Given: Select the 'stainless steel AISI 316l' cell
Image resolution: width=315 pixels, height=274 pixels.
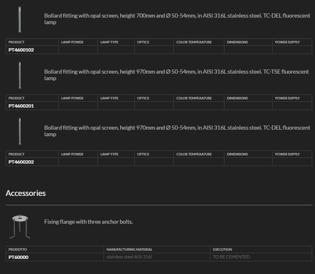Looking at the screenshot, I should 129,257.
